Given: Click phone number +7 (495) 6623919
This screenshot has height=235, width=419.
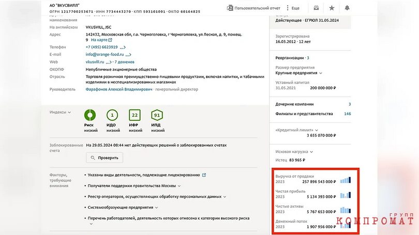Looking at the screenshot, I should coord(101,47).
